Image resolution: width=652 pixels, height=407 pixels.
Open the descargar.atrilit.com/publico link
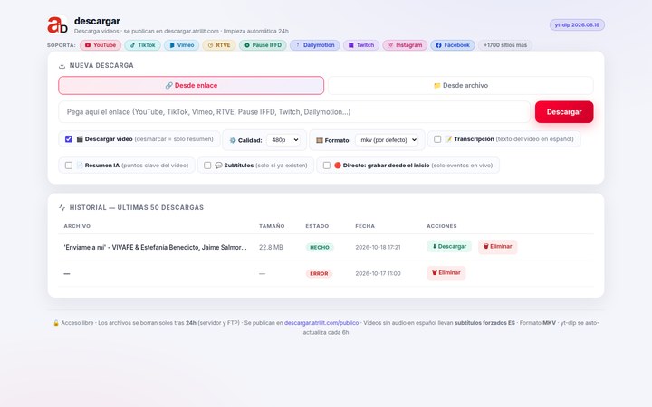(321, 323)
